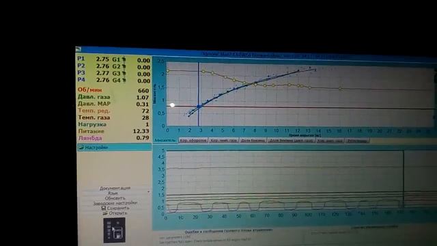The width and height of the screenshot is (437, 246).
Task: Click the G4 gas injector icon
Action: (124, 81)
